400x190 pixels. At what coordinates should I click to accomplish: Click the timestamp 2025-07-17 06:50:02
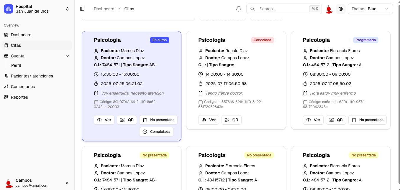[331, 84]
